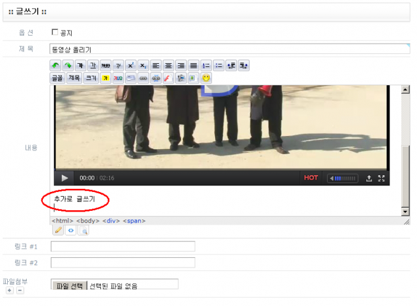Check the 공지 notice checkbox
The image size is (417, 306).
point(55,32)
